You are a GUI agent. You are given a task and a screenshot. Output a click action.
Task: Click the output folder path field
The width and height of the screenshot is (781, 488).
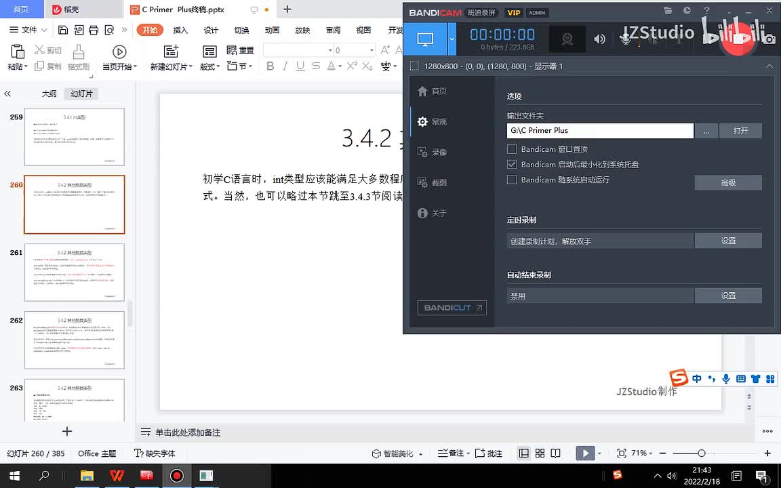(x=600, y=130)
